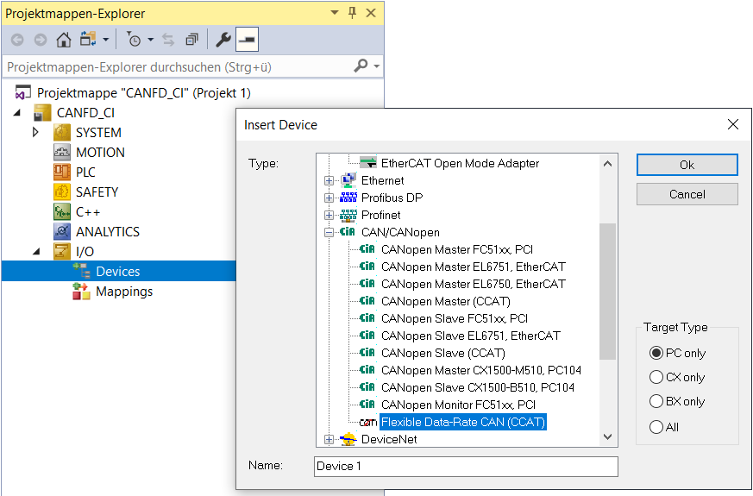Viewport: 753px width, 496px height.
Task: Expand the SYSTEM tree node
Action: (35, 132)
